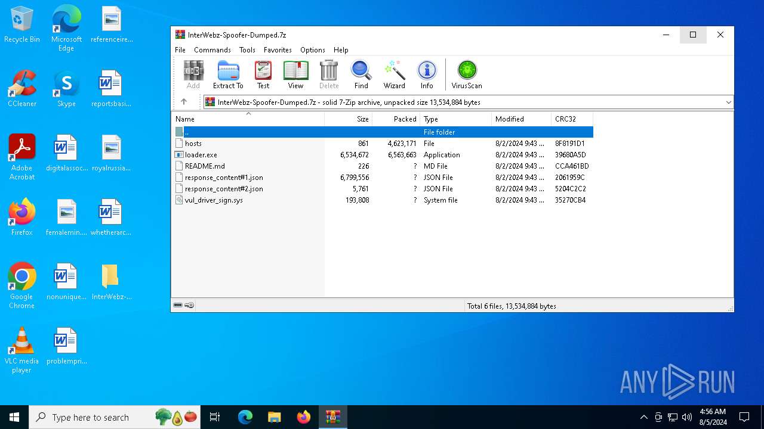Start VirusScan on archive
The width and height of the screenshot is (764, 429).
pos(467,74)
